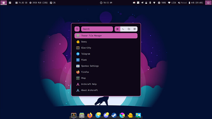The height and width of the screenshot is (119, 212).
Task: Open image viewer icon in dock
Action: click(138, 115)
